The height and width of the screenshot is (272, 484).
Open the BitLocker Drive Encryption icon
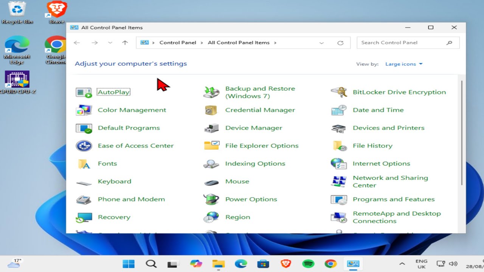pyautogui.click(x=338, y=92)
